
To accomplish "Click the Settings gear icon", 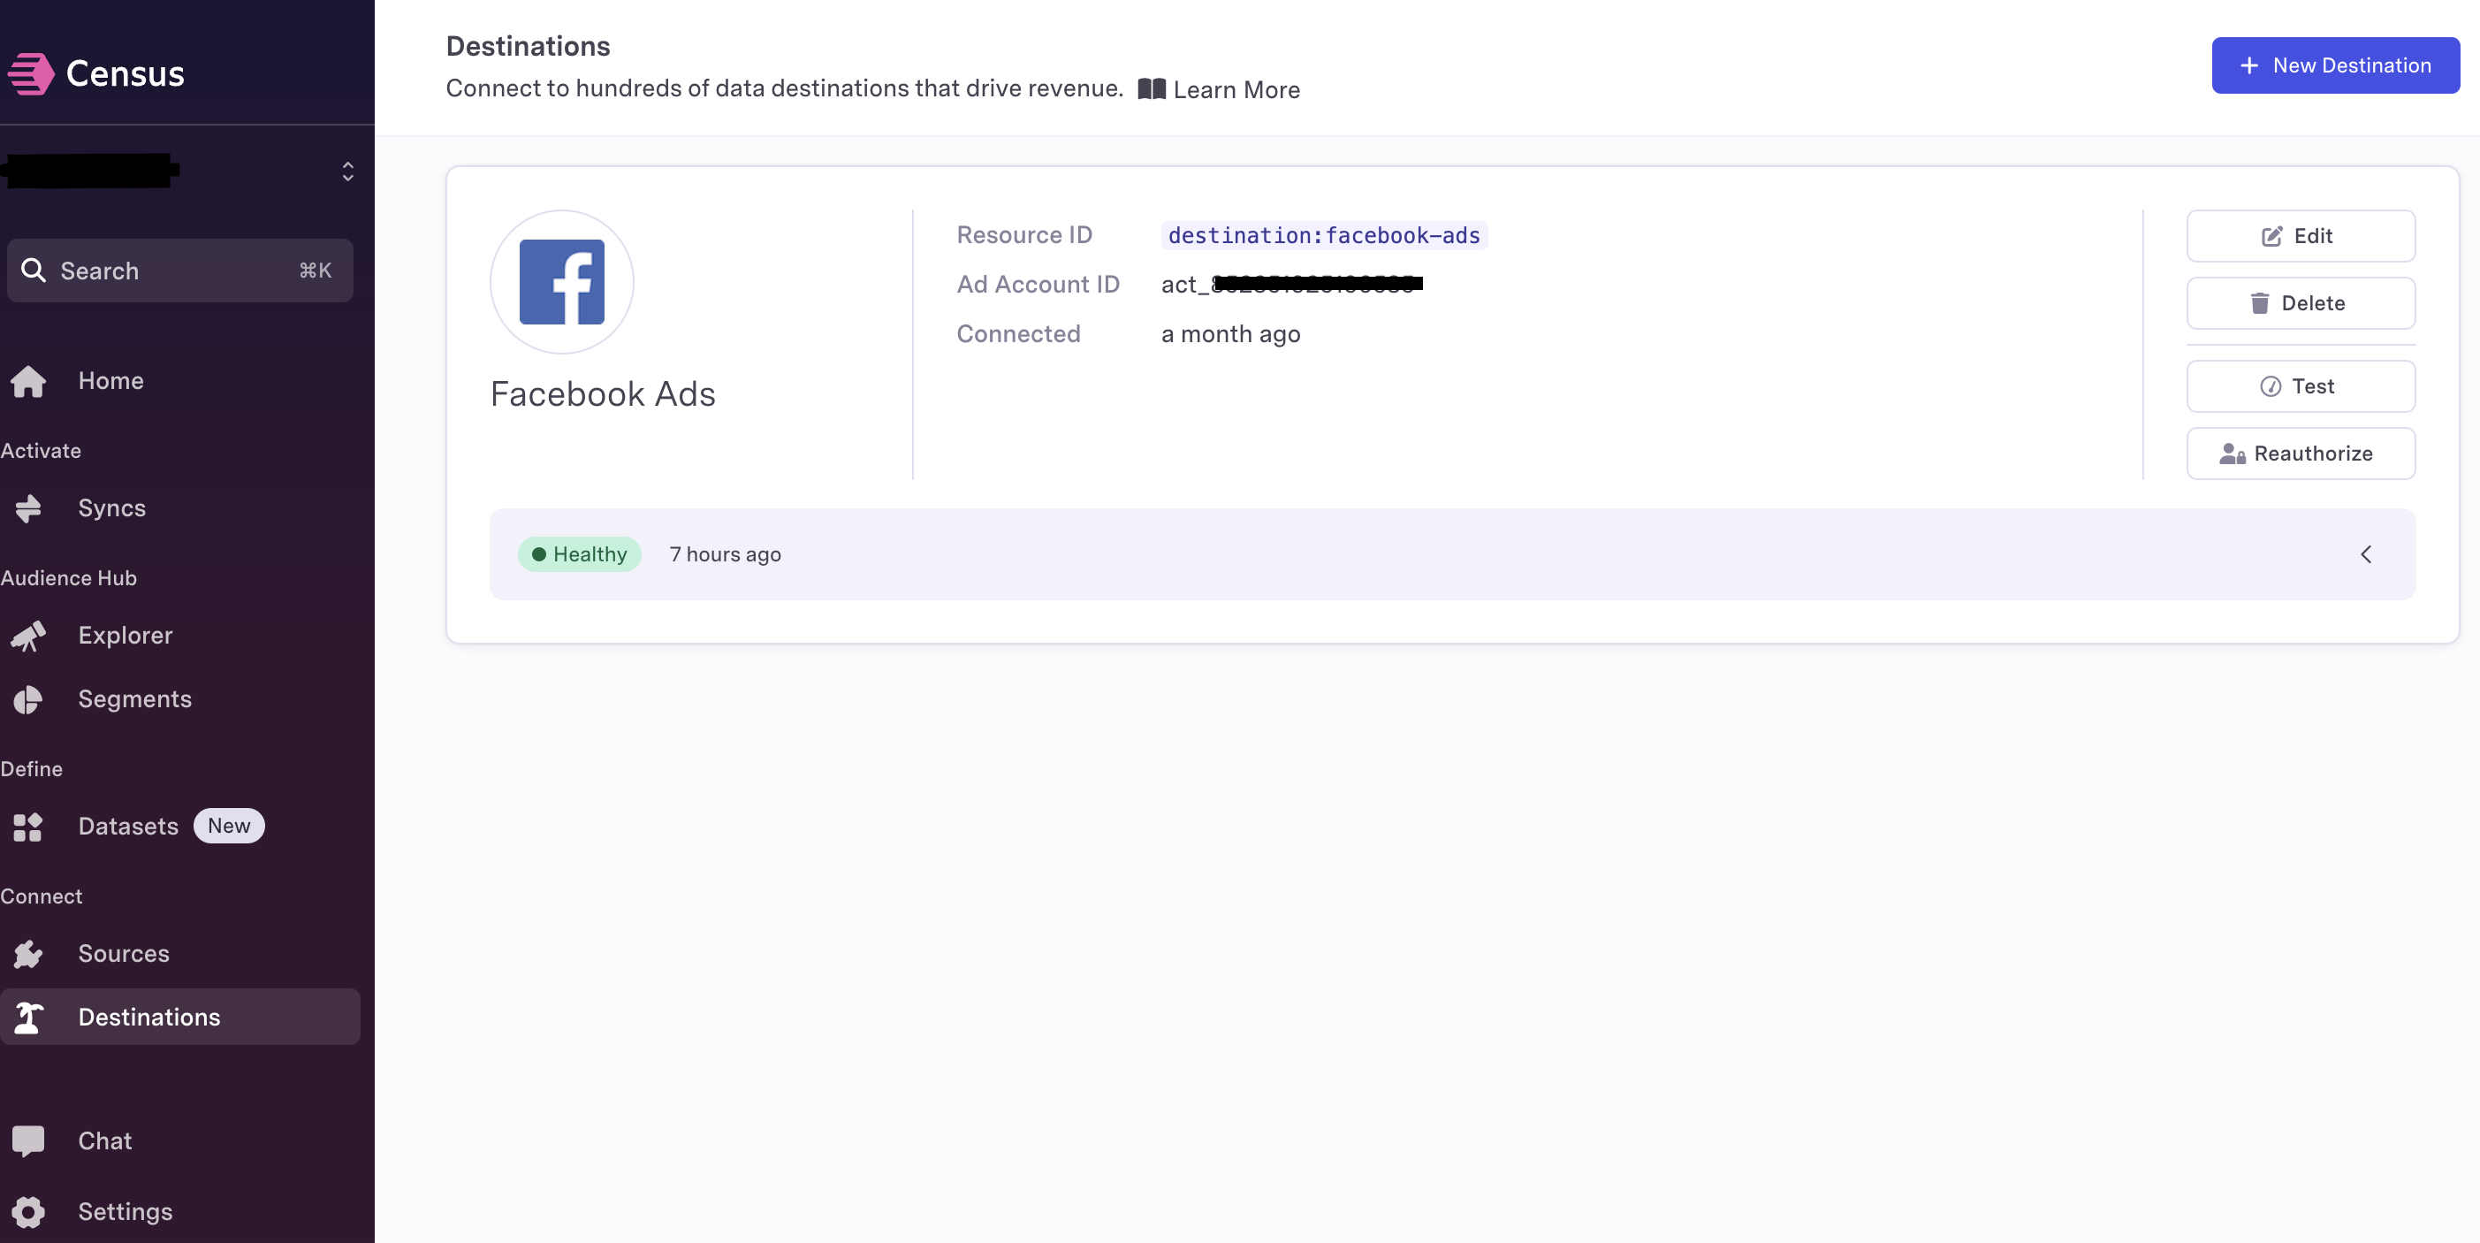I will [29, 1212].
